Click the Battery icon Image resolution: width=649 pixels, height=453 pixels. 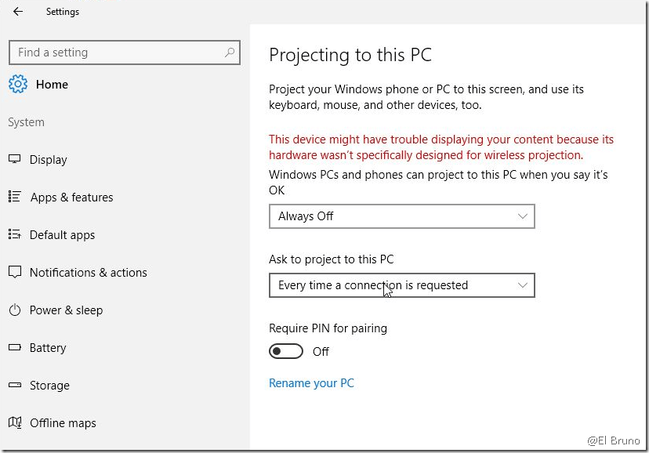click(x=14, y=347)
